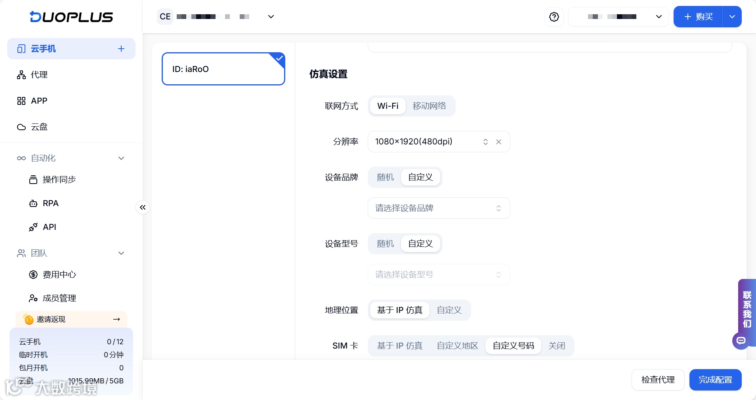
Task: Click the automation infinity icon
Action: point(21,158)
